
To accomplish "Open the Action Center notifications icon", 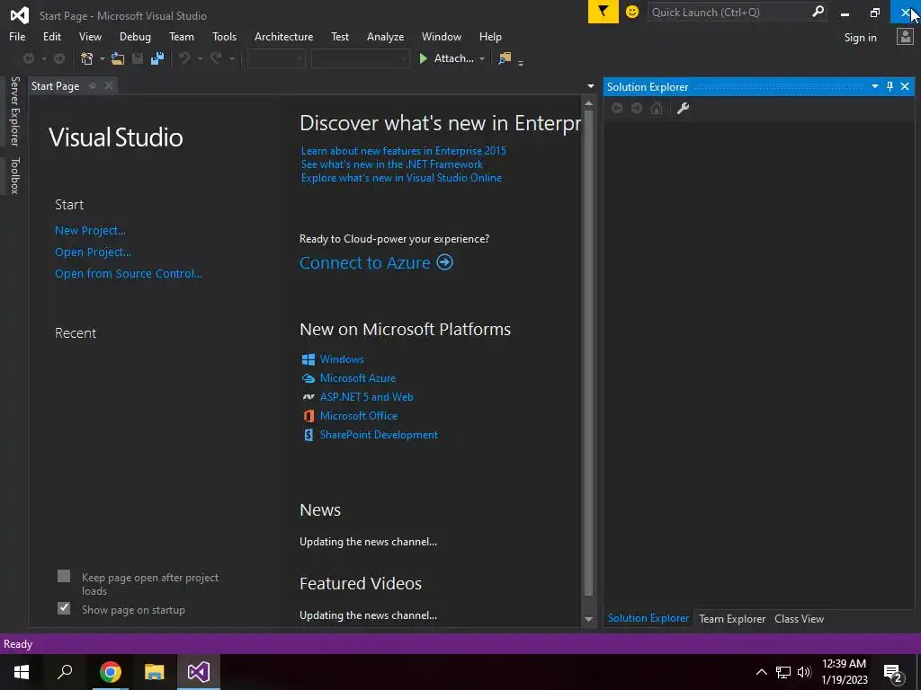I will 893,673.
